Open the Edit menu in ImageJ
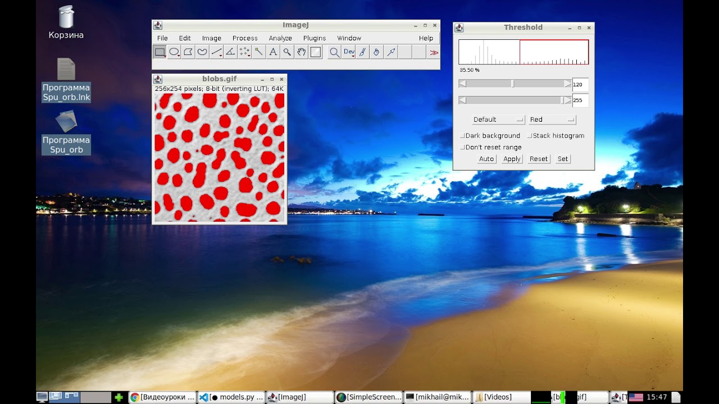The height and width of the screenshot is (404, 719). click(185, 38)
